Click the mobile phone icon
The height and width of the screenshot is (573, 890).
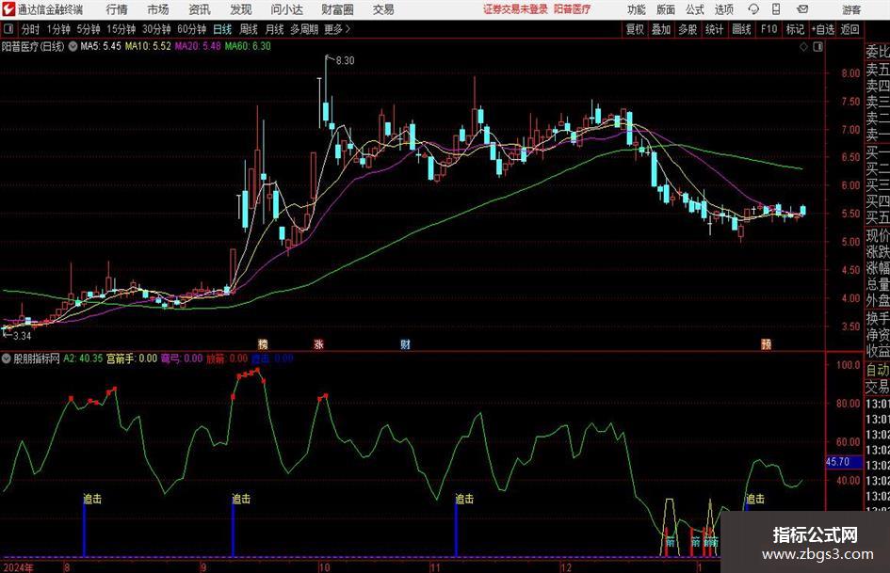tap(776, 9)
